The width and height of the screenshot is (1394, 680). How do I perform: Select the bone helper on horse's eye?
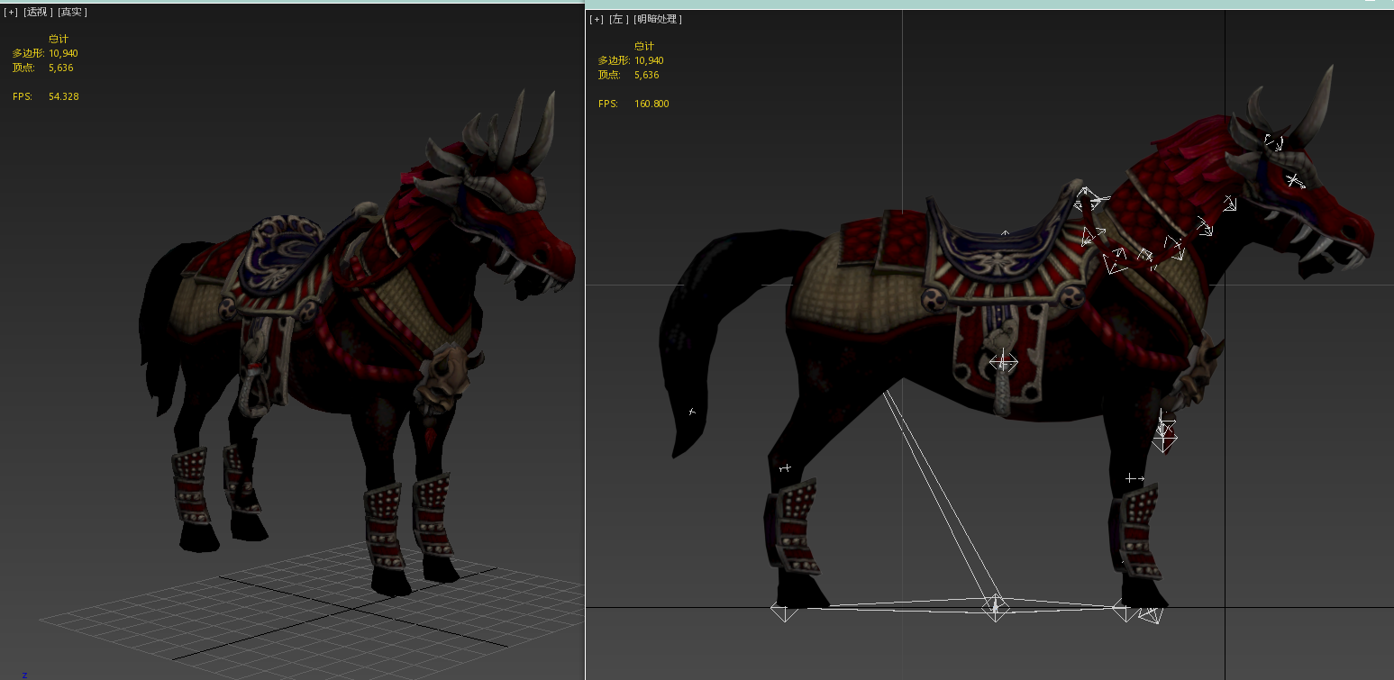pos(1295,180)
